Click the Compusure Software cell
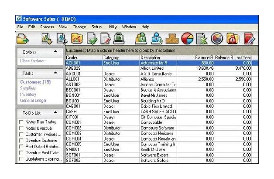The image size is (274, 179). [157, 128]
